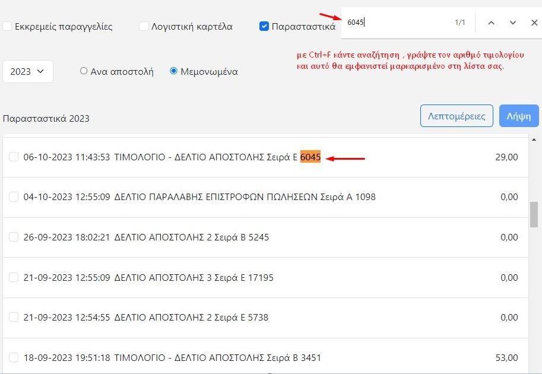Go to previous match in find bar

click(x=491, y=23)
